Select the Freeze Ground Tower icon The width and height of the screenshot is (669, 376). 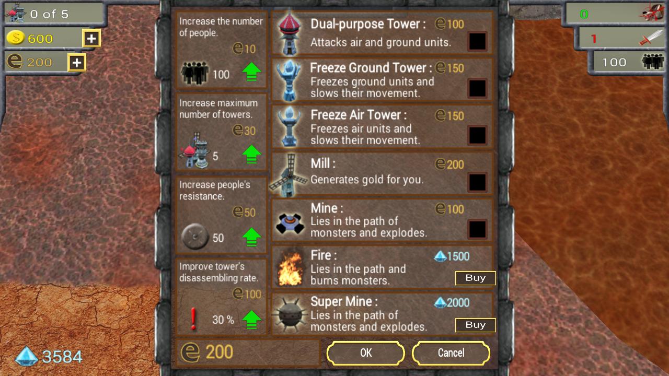[x=289, y=79]
